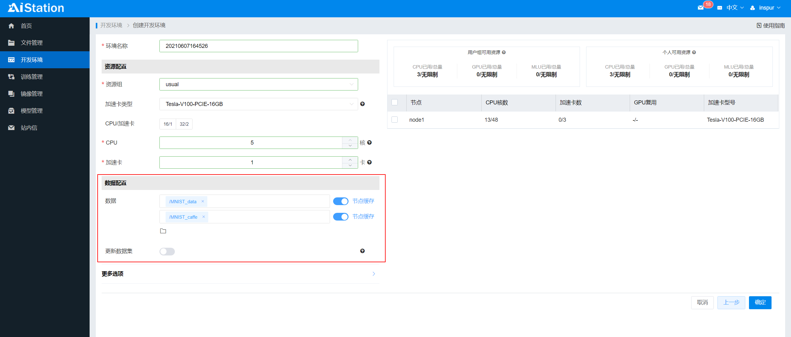Go to image management menu item

click(32, 94)
